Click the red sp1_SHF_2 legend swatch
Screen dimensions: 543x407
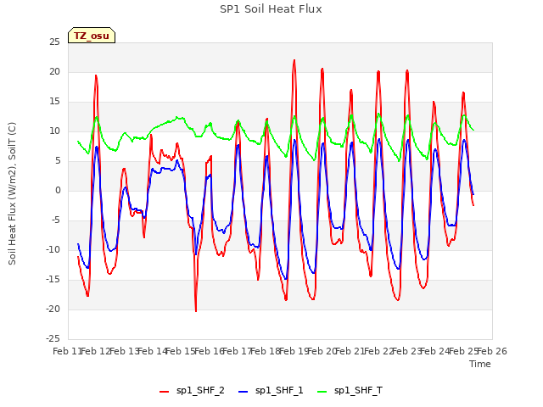[164, 392]
